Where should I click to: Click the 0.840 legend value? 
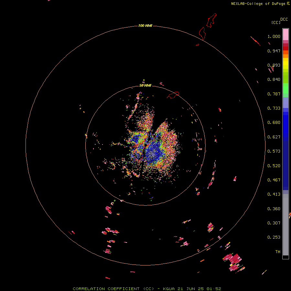[274, 80]
